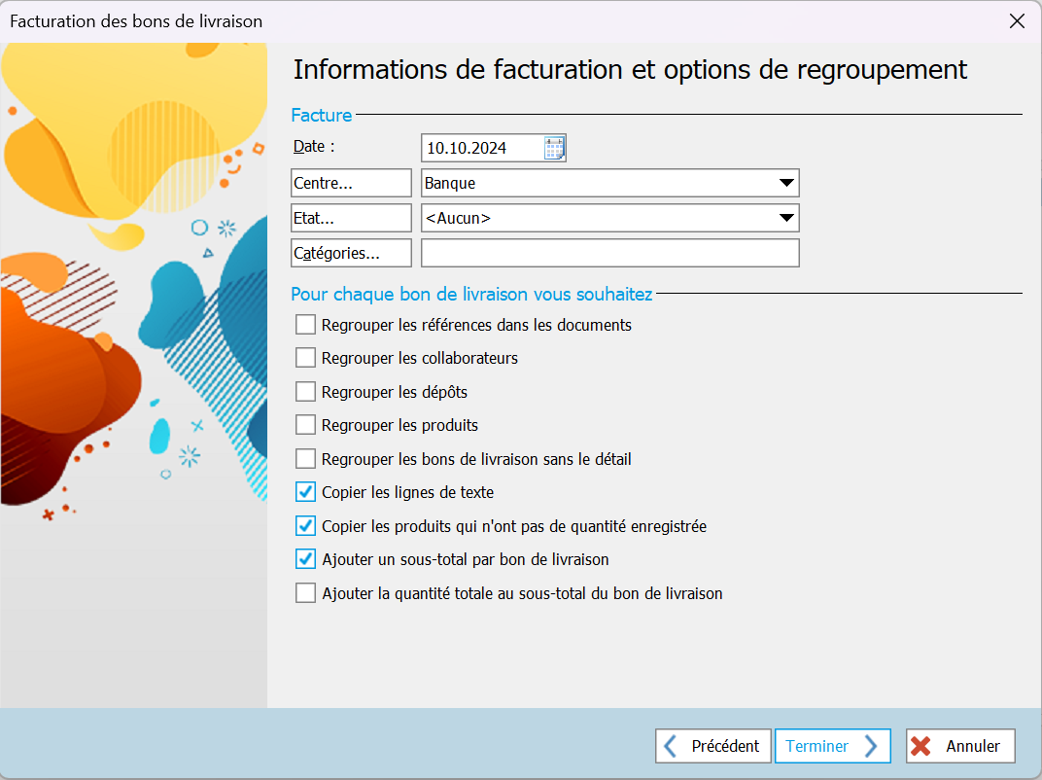Cancel the wizard with Annuler
Screen dimensions: 1042x780
pos(960,746)
